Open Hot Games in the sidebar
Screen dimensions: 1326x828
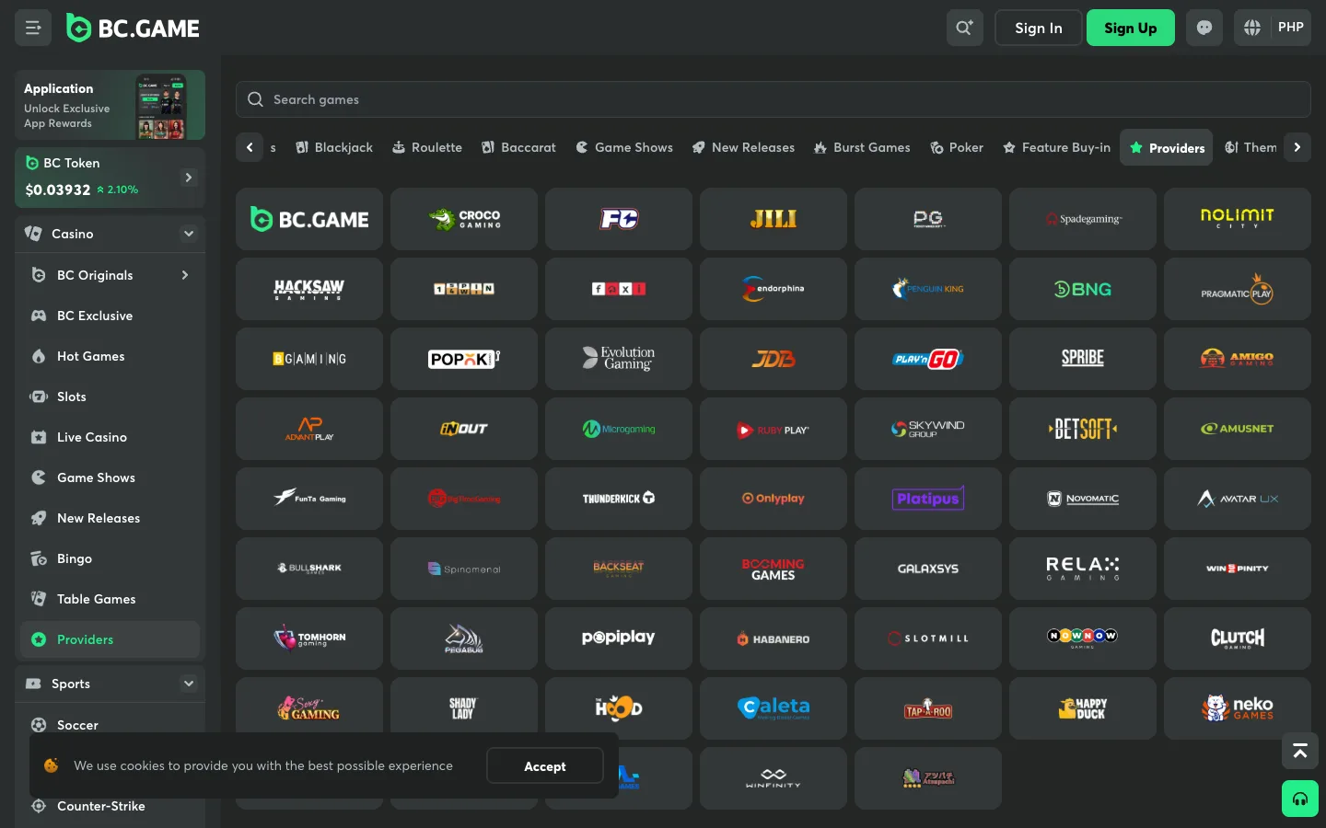click(x=110, y=356)
